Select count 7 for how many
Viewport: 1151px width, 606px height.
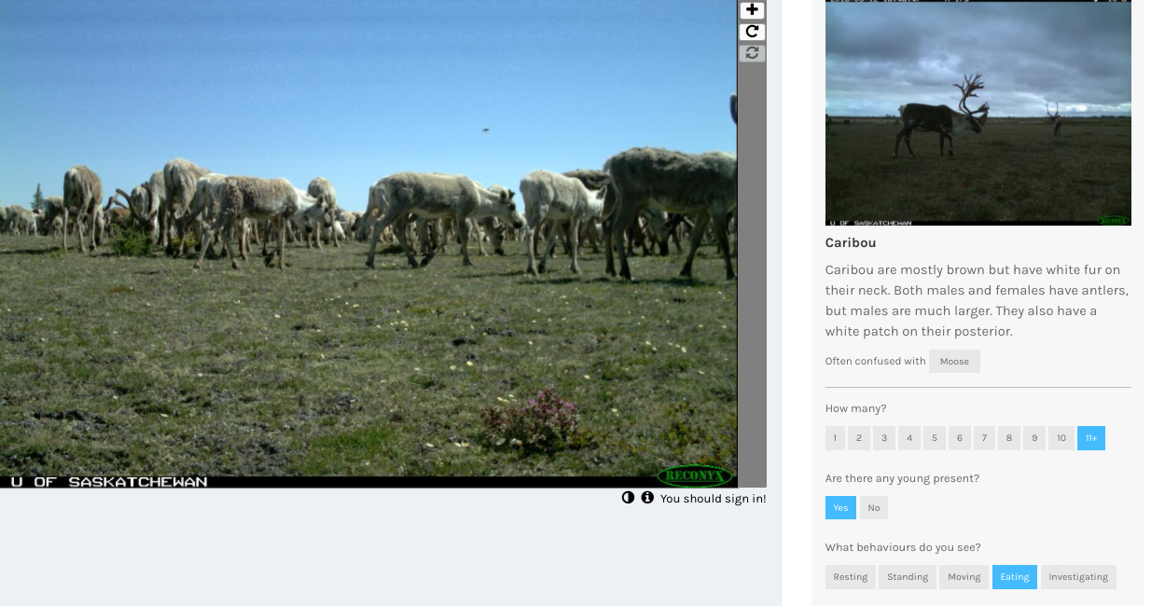click(x=984, y=438)
